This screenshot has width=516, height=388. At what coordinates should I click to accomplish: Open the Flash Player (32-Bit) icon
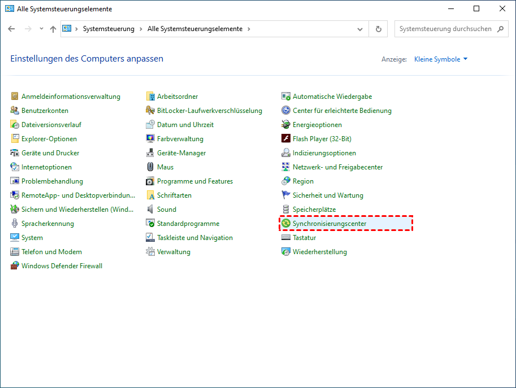(x=286, y=139)
